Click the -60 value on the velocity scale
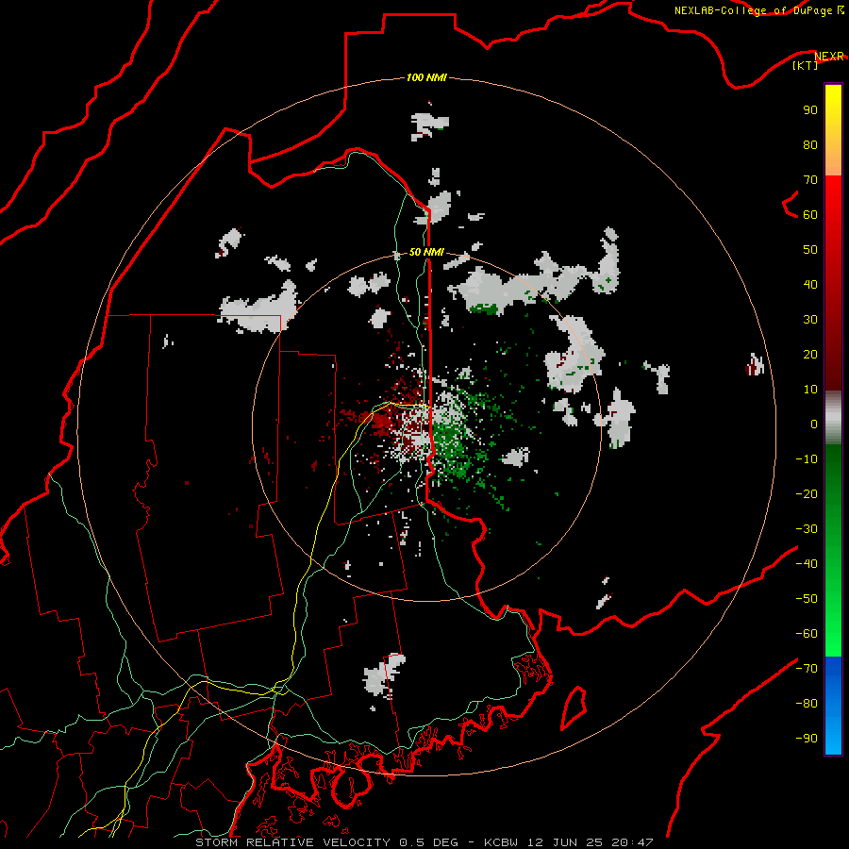The height and width of the screenshot is (849, 849). click(807, 634)
